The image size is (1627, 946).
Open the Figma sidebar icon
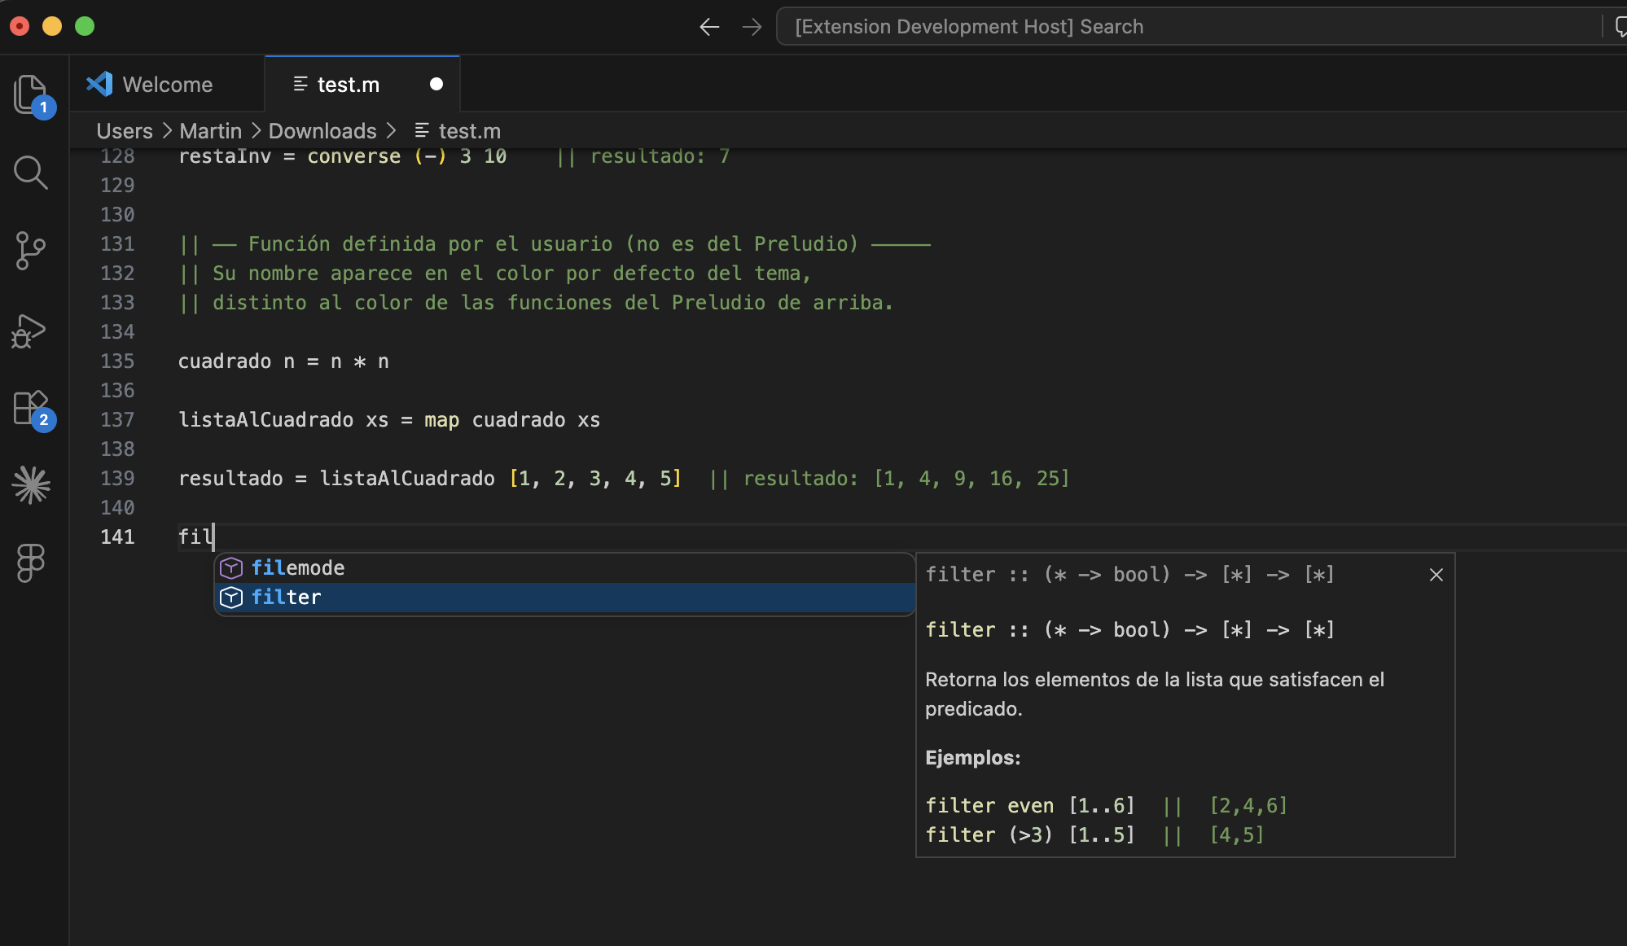31,563
